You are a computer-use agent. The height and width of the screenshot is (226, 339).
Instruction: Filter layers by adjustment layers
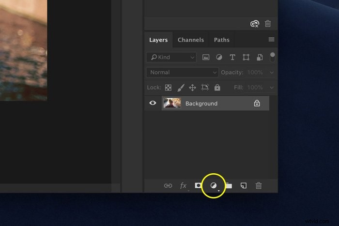point(219,57)
